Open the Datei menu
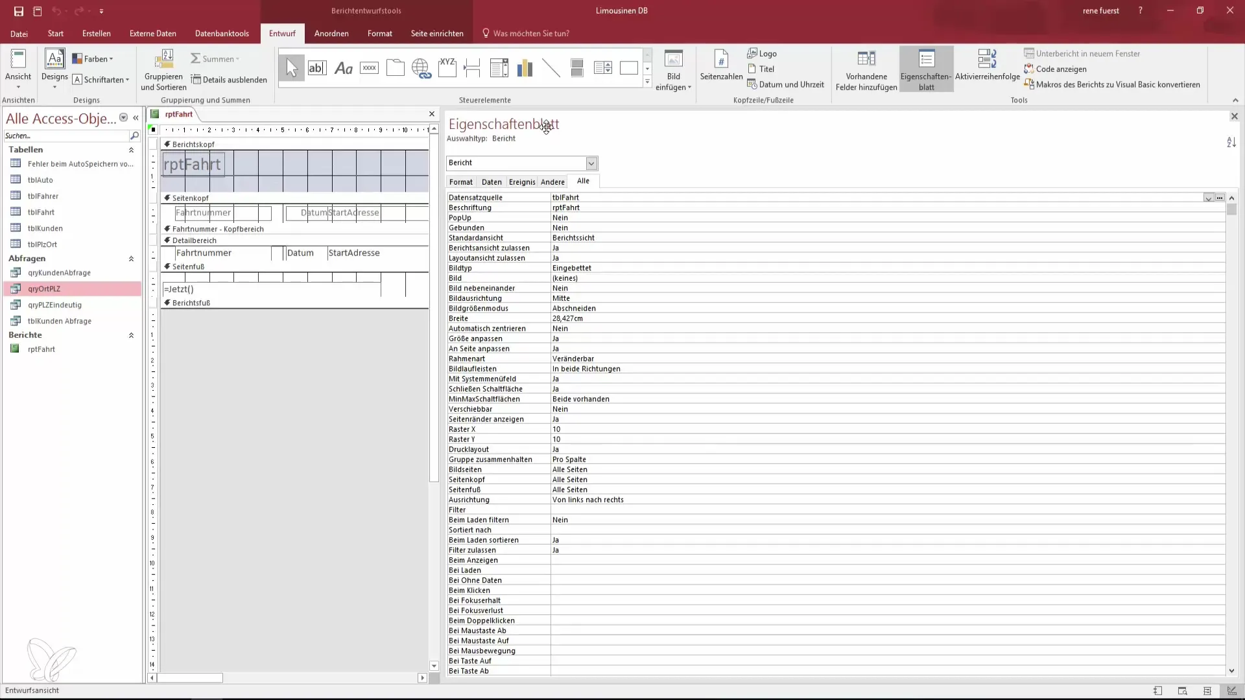Screen dimensions: 1245x700 click(19, 34)
